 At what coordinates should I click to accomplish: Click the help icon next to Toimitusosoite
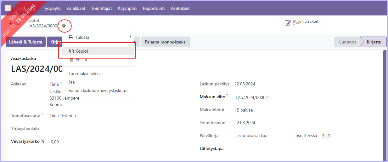[x=42, y=114]
